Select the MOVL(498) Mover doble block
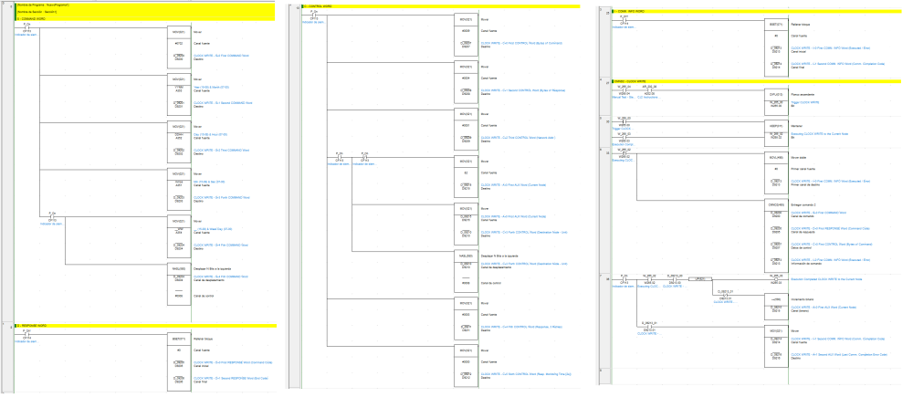Viewport: 913px width, 397px height. [x=778, y=156]
